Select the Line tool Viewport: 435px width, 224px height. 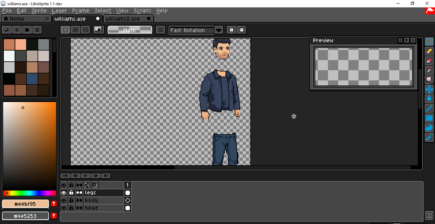[x=429, y=108]
